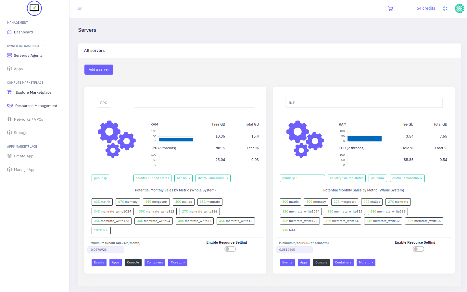Screen dimensions: 467x292
Task: Open Console for the PRO server
Action: pyautogui.click(x=133, y=262)
